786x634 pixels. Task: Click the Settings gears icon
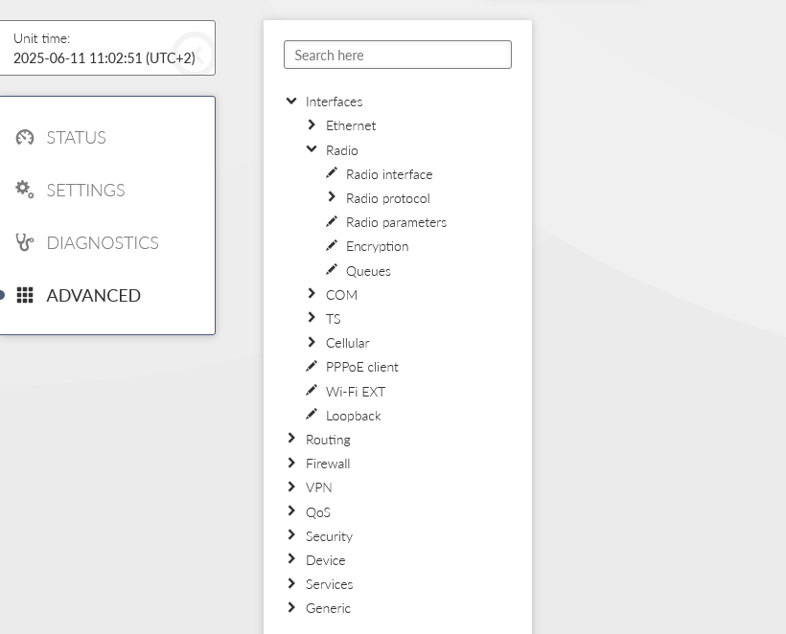tap(25, 190)
